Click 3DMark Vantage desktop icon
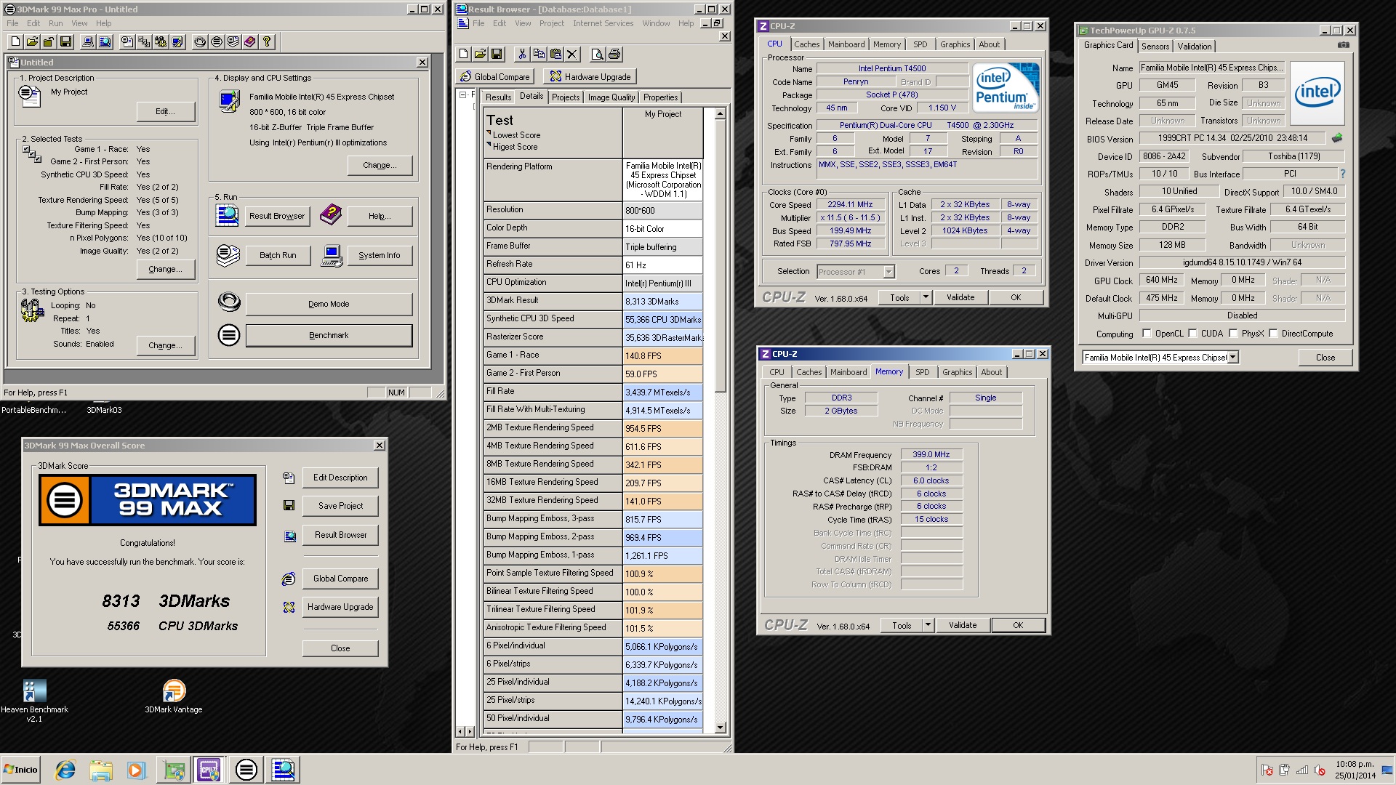The height and width of the screenshot is (785, 1396). [x=174, y=696]
